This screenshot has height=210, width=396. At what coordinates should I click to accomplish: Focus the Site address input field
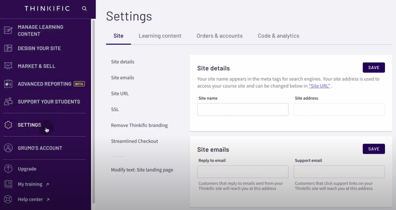pos(339,109)
